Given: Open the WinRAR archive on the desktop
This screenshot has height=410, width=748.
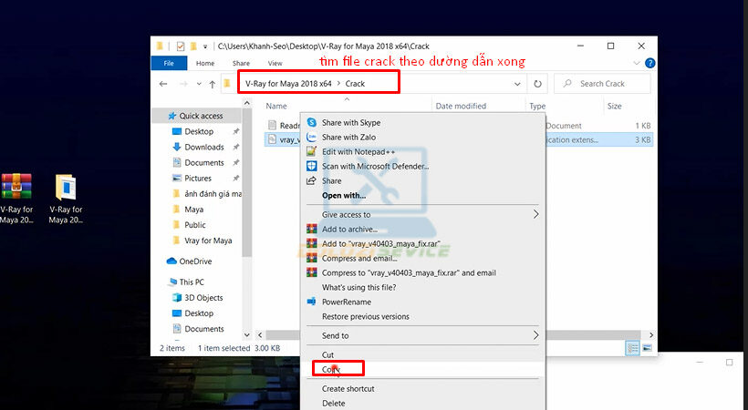Looking at the screenshot, I should coord(16,187).
